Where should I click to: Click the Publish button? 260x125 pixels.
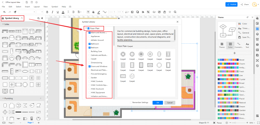click(x=231, y=4)
